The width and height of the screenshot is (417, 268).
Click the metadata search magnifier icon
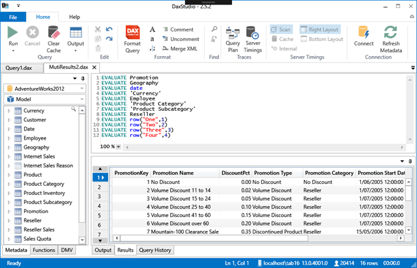coord(74,109)
